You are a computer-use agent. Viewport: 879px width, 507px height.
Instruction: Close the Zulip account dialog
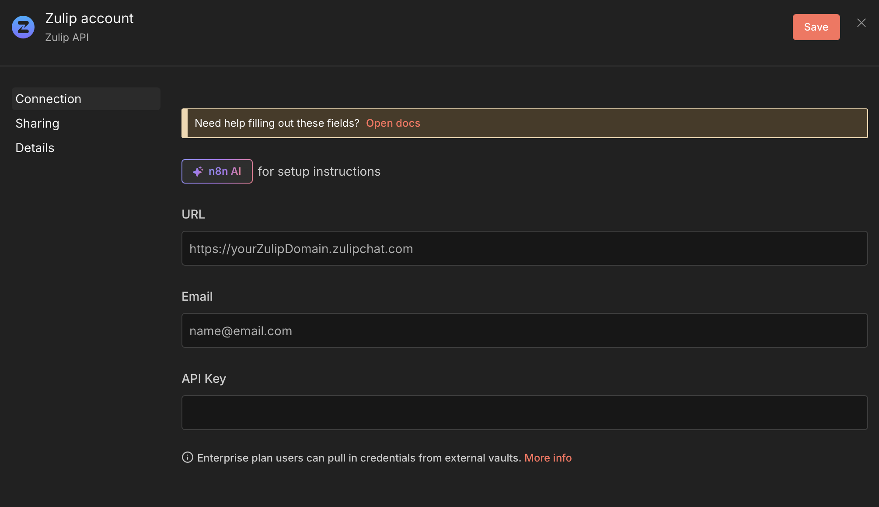pos(862,23)
